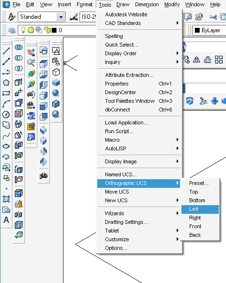Open the Format menu

pyautogui.click(x=84, y=4)
